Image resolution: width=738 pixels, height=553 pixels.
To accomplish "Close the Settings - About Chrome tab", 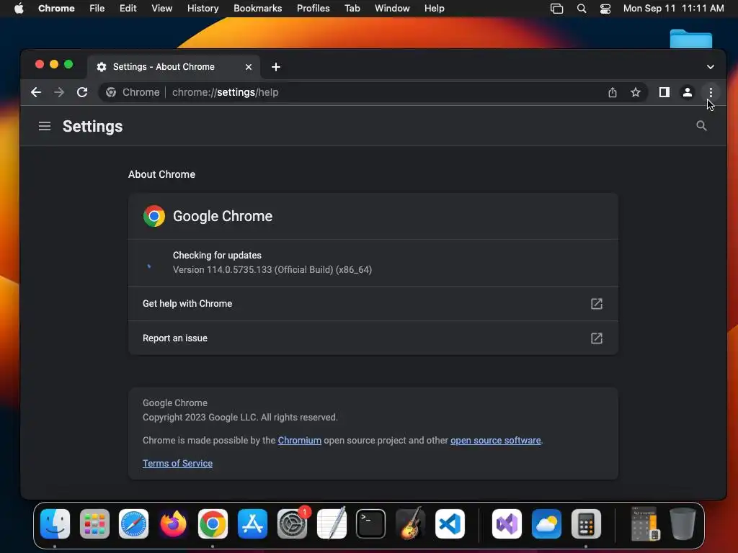I will [249, 67].
